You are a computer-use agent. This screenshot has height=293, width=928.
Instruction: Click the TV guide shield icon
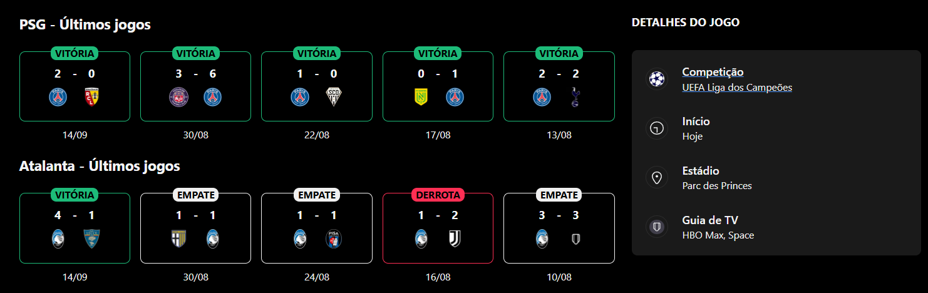(656, 227)
